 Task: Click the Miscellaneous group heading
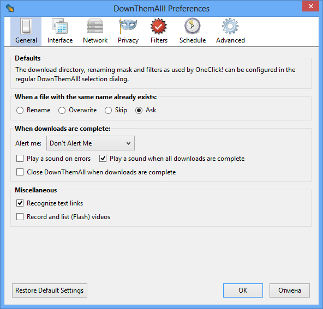[x=36, y=190]
